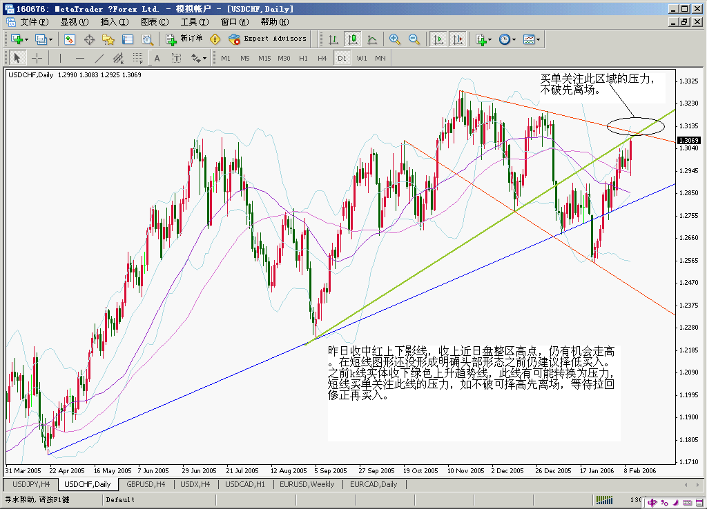The width and height of the screenshot is (707, 509).
Task: Switch the chart to the M5 timeframe
Action: pos(245,58)
